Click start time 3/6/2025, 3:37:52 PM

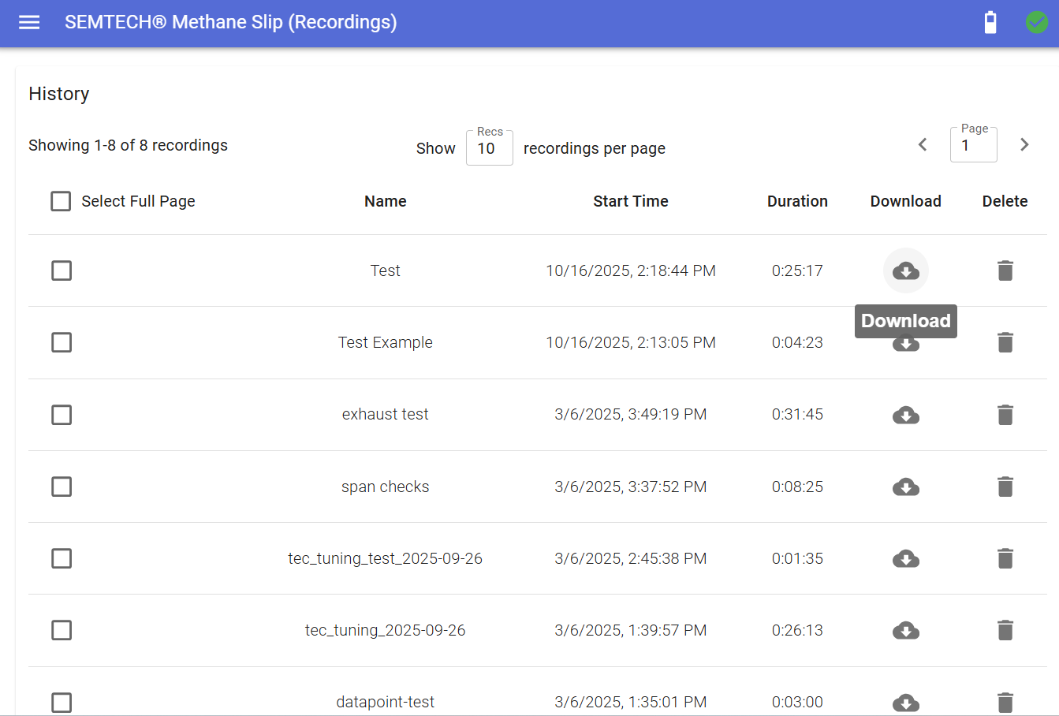click(631, 487)
